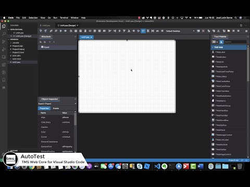The height and width of the screenshot is (187, 250).
Task: Pick the TWebColorPicker component
Action: (x=229, y=86)
